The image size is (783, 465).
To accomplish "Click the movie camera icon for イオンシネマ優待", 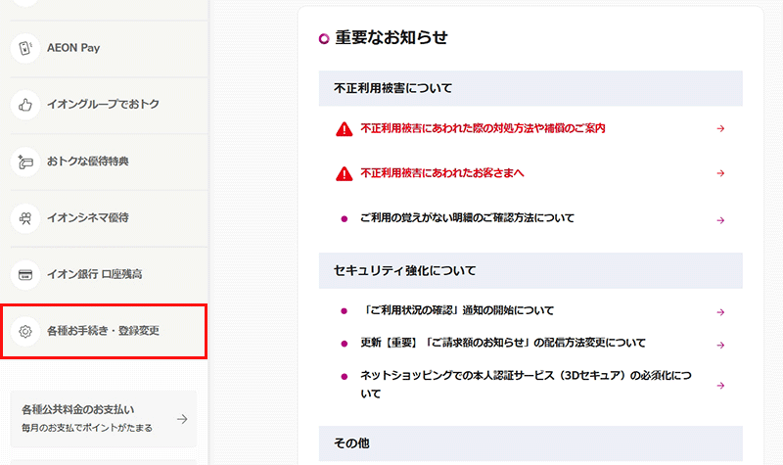I will 24,216.
